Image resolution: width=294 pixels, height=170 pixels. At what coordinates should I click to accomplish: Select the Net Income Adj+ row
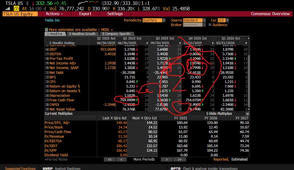pyautogui.click(x=63, y=63)
